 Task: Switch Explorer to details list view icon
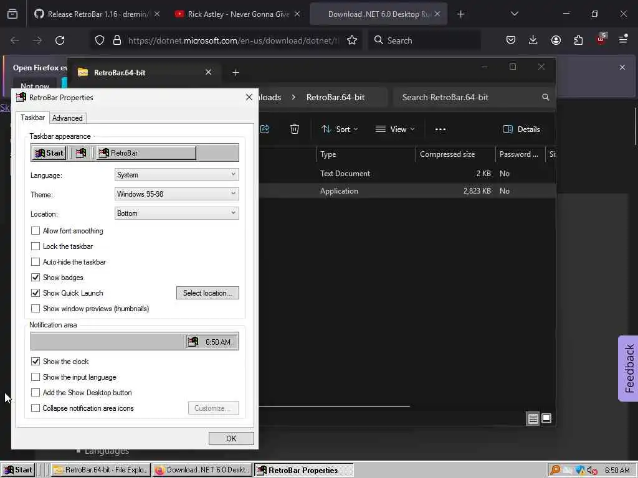[x=533, y=419]
